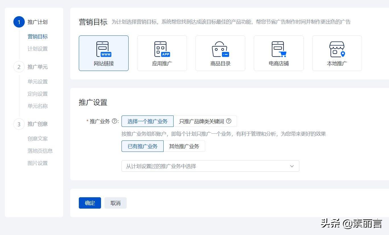Image resolution: width=389 pixels, height=235 pixels.
Task: Click step 2 circle for 推广单元
Action: [19, 67]
